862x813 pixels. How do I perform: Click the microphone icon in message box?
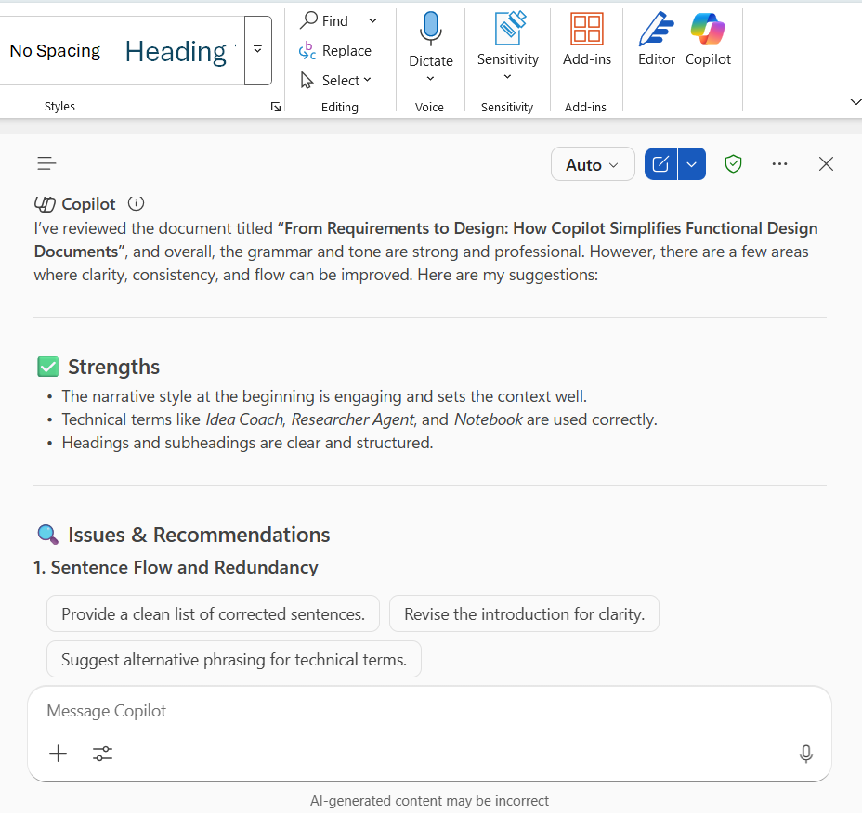click(x=806, y=754)
